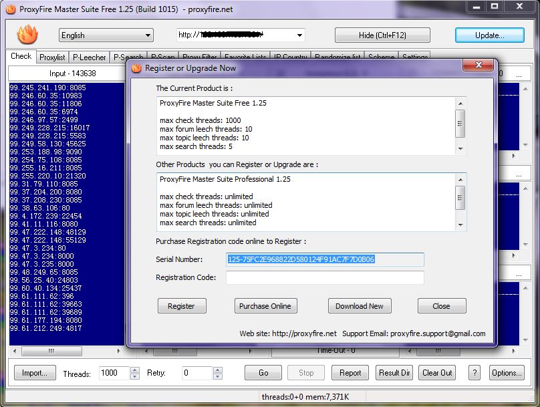Open the Proxylist tab

[x=52, y=57]
